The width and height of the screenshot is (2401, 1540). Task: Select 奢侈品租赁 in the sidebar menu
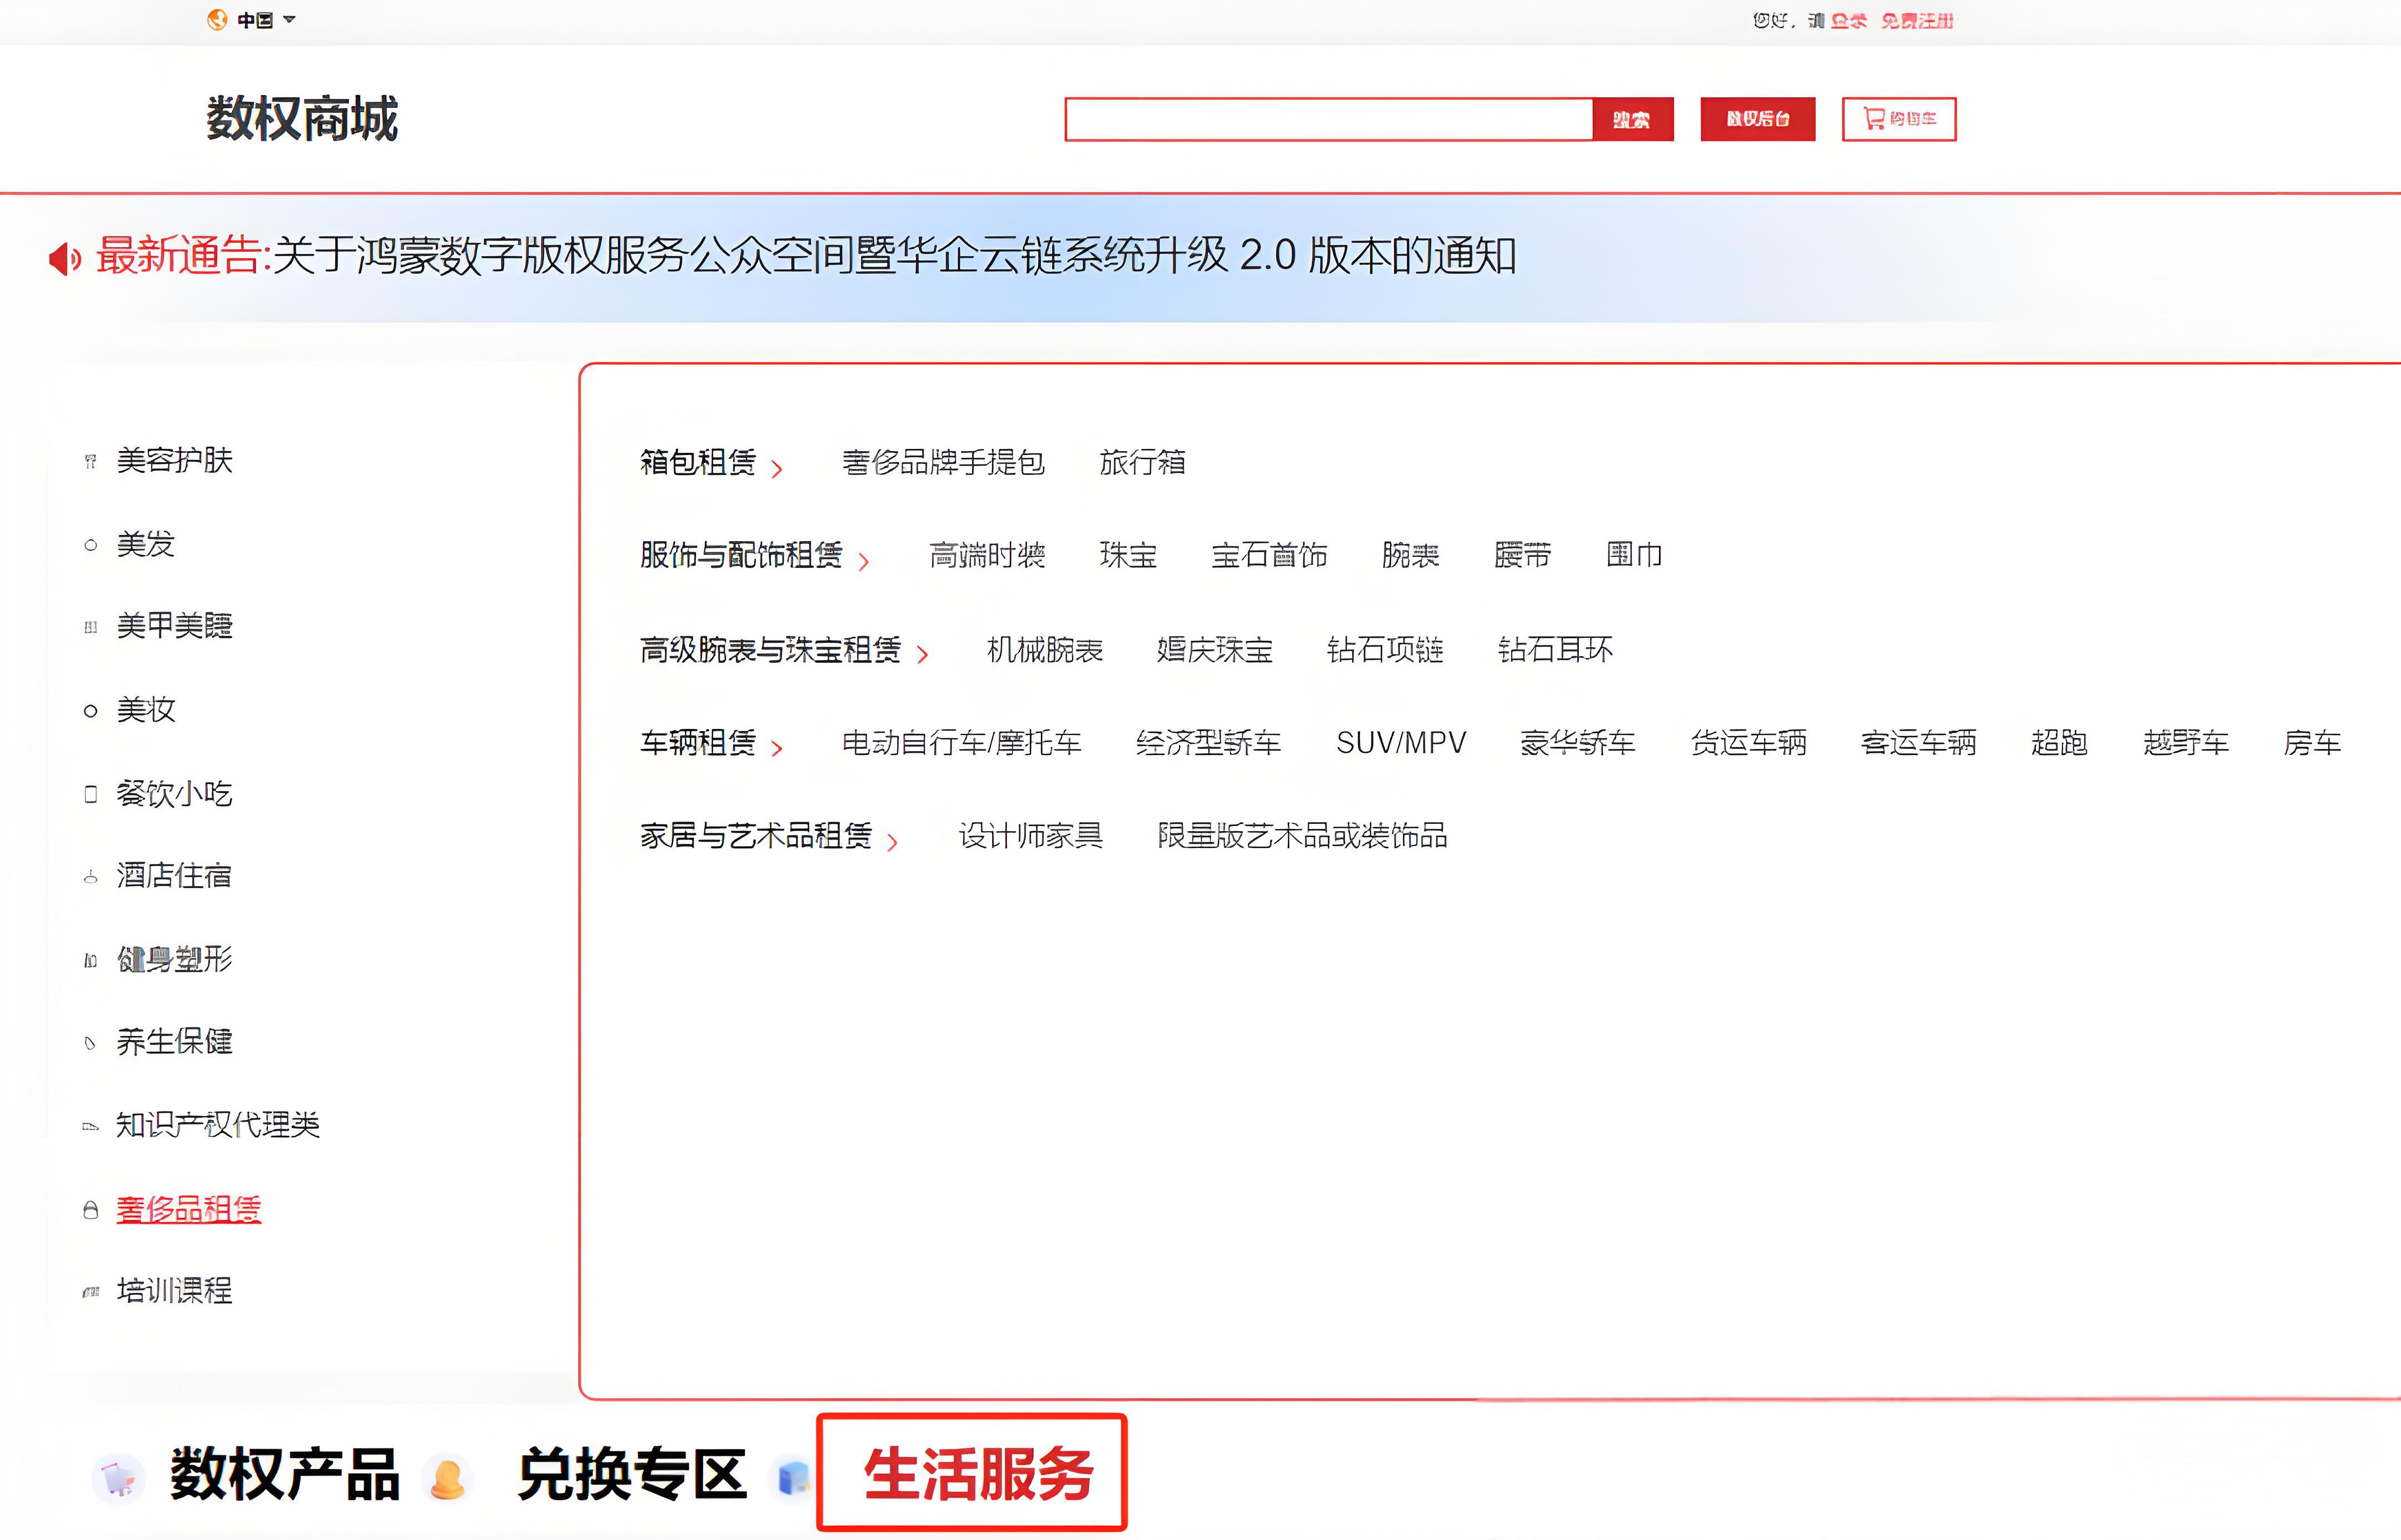coord(188,1209)
